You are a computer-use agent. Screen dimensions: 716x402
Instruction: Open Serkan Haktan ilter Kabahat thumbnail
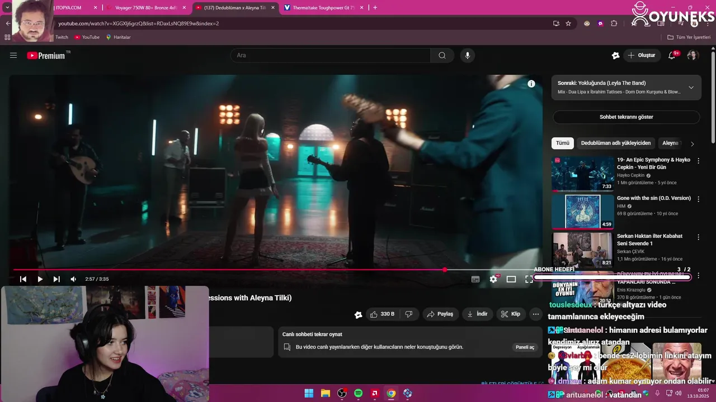(583, 250)
